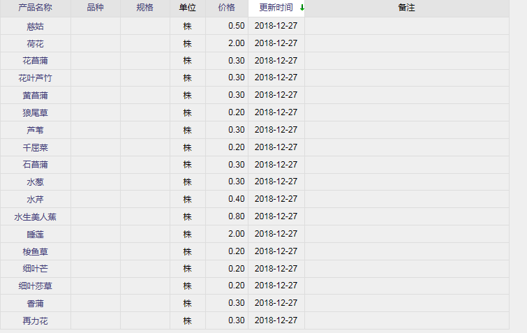
Task: Open the 梭鱼草 product entry
Action: pyautogui.click(x=35, y=251)
